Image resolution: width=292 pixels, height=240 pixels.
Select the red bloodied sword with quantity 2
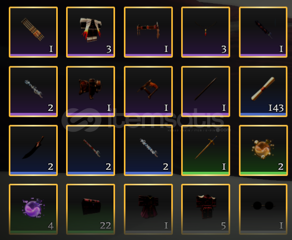pos(91,150)
